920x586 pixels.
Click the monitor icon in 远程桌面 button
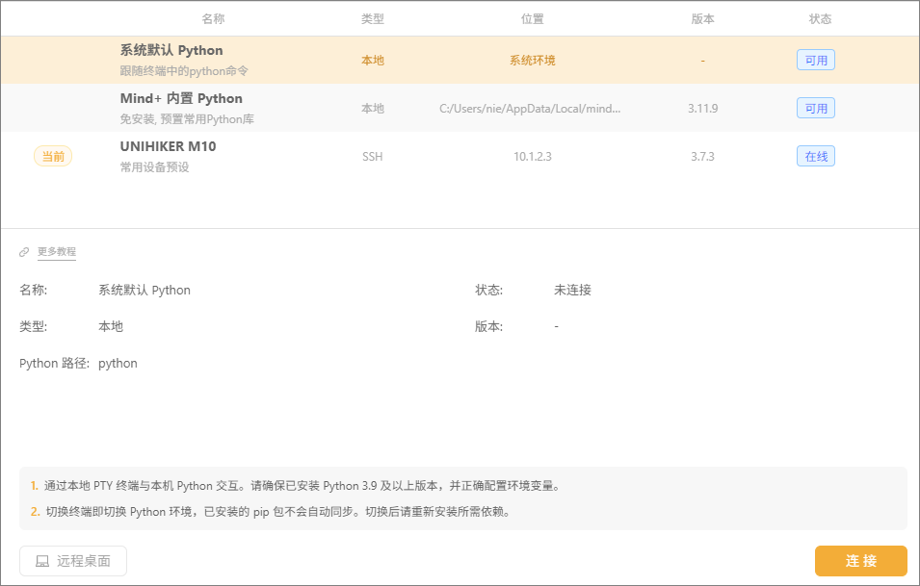(x=42, y=561)
